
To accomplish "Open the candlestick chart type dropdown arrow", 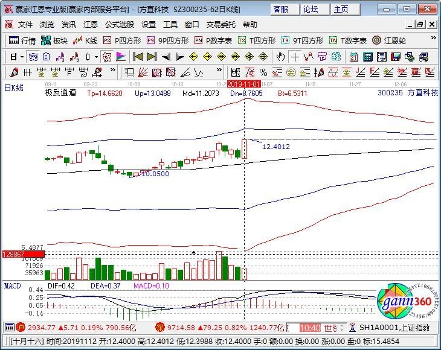I will 96,57.
